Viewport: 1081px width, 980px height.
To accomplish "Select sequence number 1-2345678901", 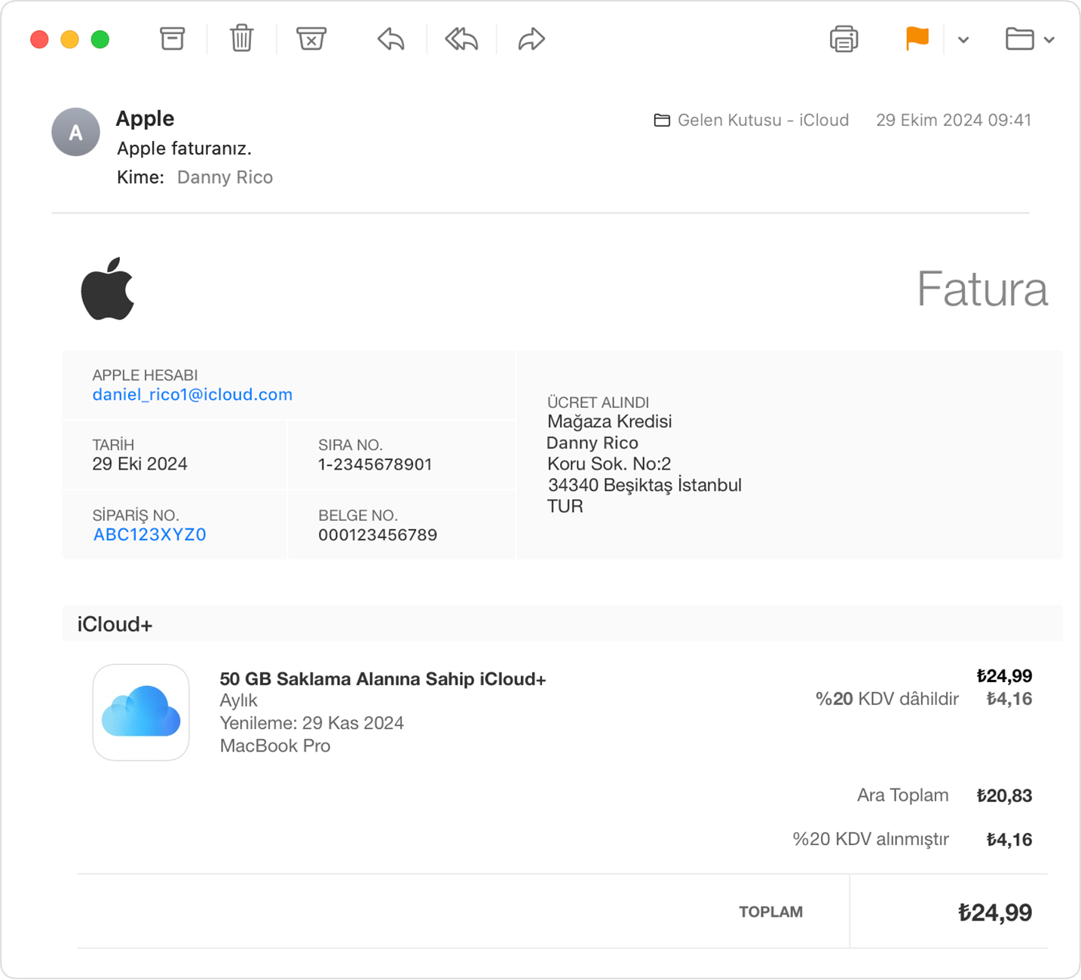I will (x=375, y=464).
